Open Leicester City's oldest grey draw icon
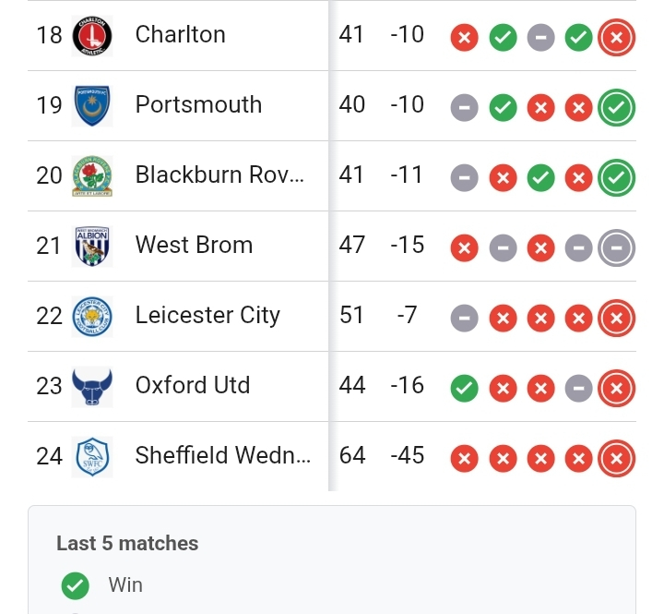 pos(465,318)
